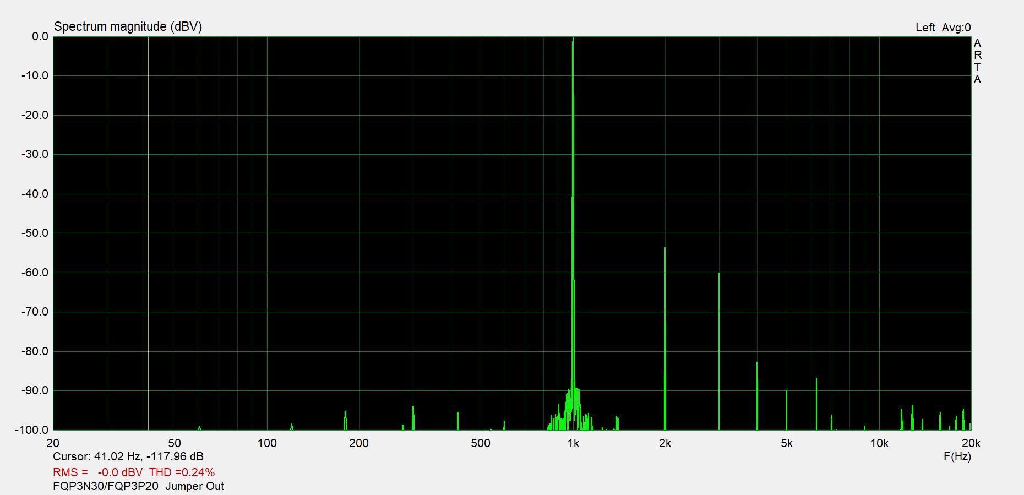Click the '5k' frequency axis label
The image size is (1024, 495).
(x=787, y=443)
